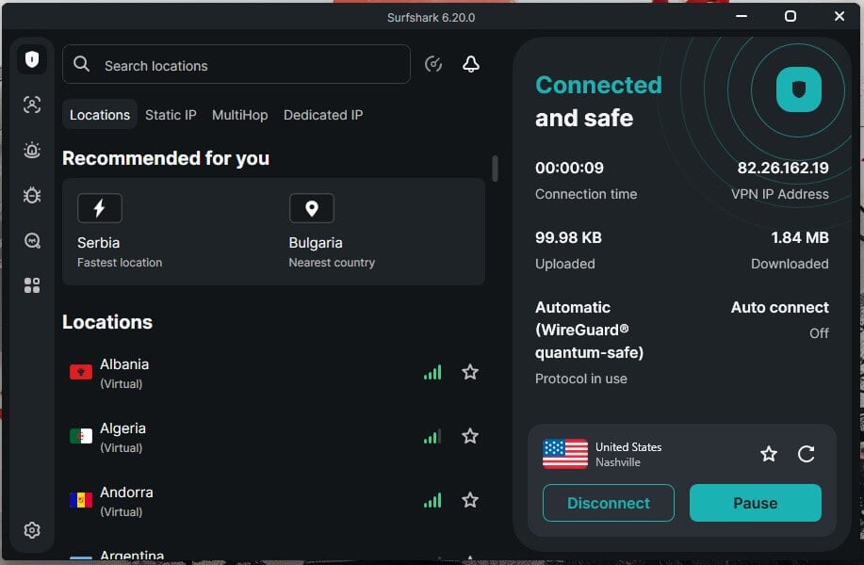Switch to the Static IP tab
This screenshot has width=864, height=565.
pos(171,115)
